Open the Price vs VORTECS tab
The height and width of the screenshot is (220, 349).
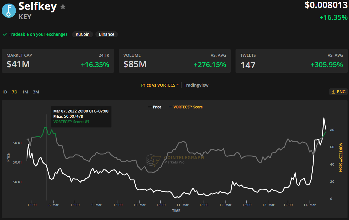pyautogui.click(x=160, y=85)
